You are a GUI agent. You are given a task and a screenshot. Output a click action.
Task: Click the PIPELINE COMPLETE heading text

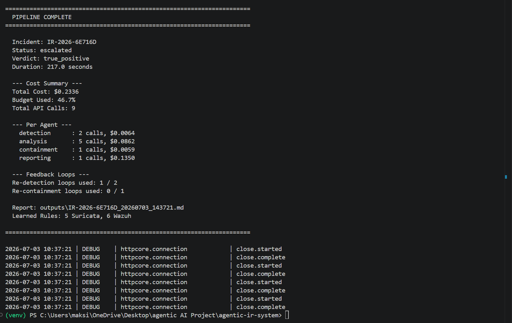click(42, 17)
